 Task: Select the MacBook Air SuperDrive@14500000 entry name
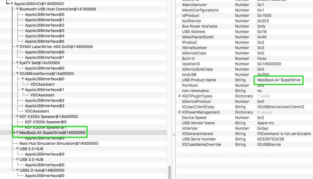(x=52, y=133)
